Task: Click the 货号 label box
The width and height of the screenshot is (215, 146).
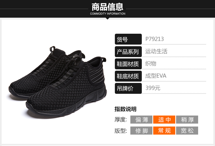Action: click(x=128, y=39)
